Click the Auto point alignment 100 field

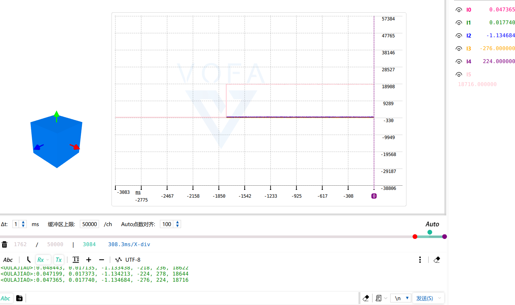coord(167,224)
